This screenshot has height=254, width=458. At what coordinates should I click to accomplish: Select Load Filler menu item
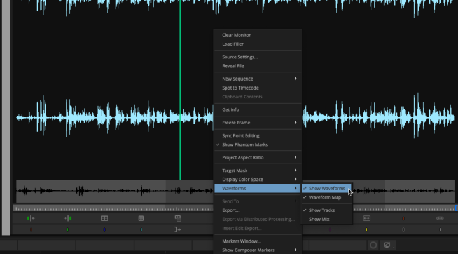(258, 44)
